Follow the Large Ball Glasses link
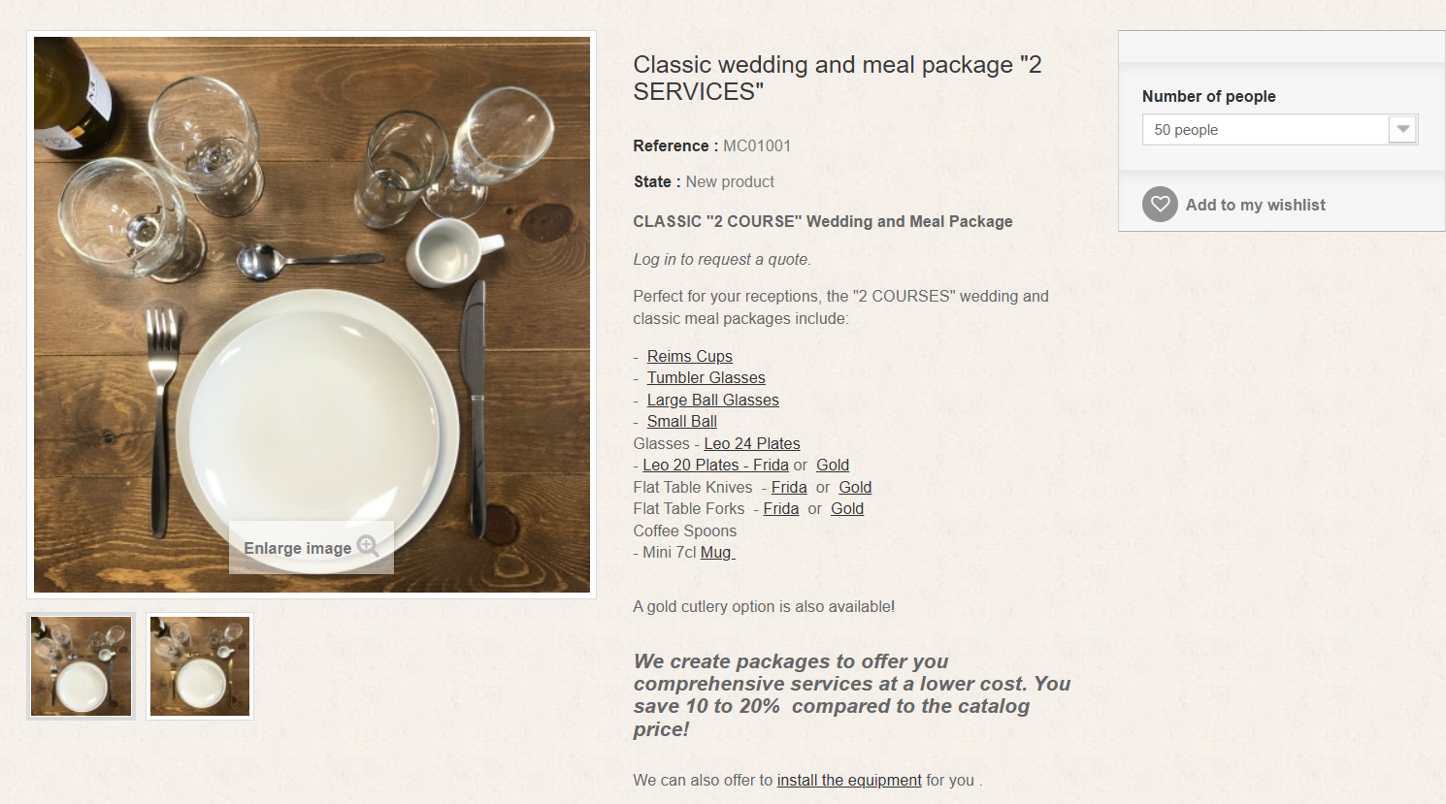The image size is (1446, 804). (712, 400)
